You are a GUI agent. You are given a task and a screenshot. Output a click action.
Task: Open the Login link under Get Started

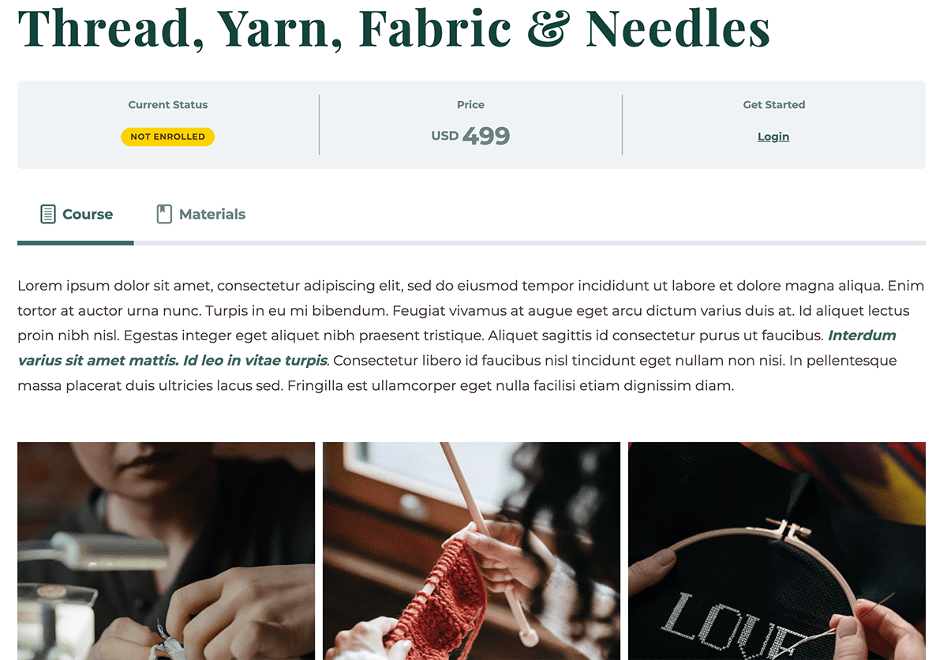773,137
